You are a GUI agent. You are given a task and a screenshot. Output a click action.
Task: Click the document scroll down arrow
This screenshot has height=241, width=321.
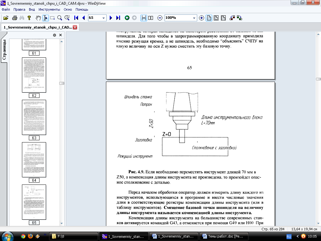[318, 223]
